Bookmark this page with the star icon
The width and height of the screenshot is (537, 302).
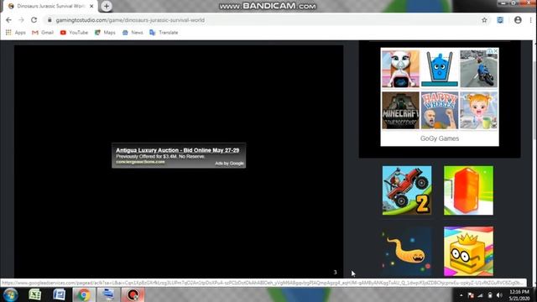point(484,20)
